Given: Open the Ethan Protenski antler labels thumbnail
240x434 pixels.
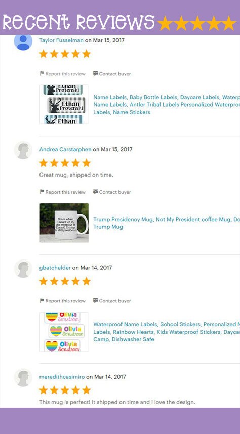Looking at the screenshot, I should point(64,104).
